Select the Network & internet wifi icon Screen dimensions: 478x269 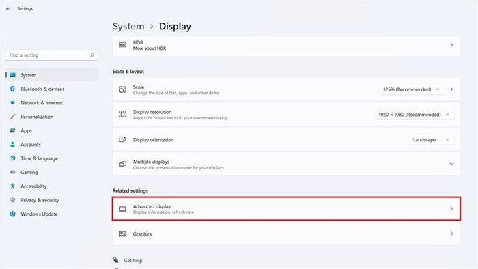coord(12,103)
